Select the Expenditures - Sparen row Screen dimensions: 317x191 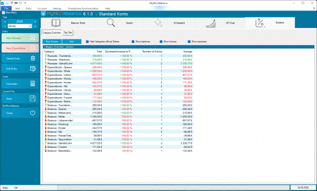pos(118,67)
